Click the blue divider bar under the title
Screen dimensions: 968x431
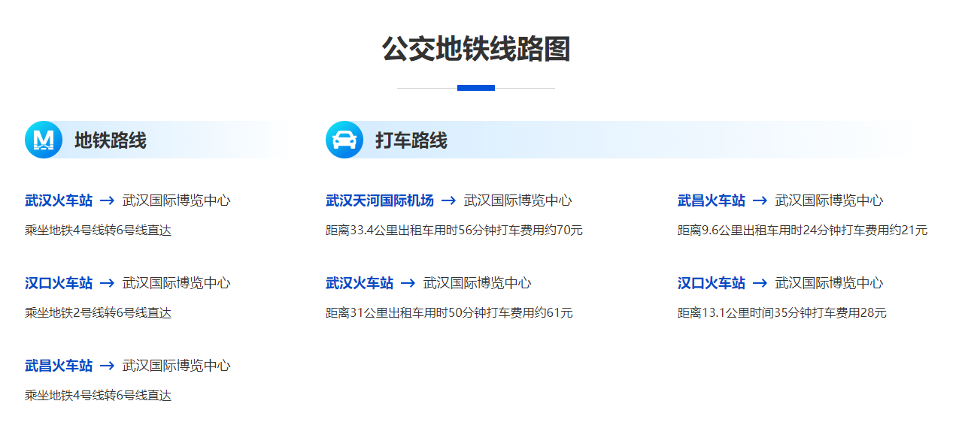coord(476,88)
